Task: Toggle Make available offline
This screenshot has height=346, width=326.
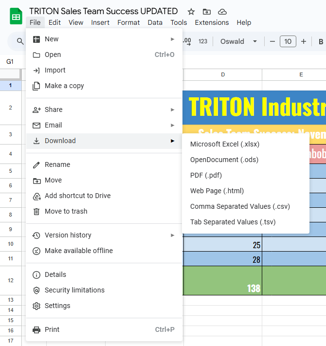Action: 78,251
